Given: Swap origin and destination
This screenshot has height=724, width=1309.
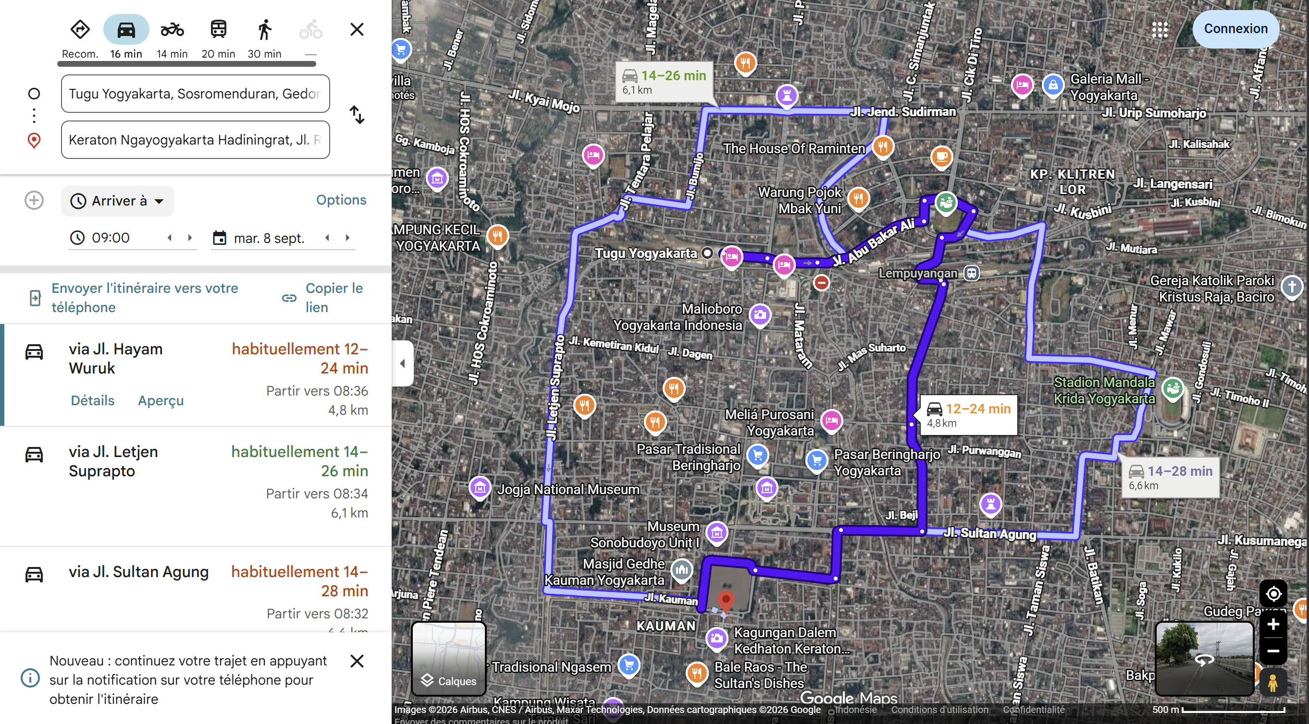Looking at the screenshot, I should (x=357, y=115).
